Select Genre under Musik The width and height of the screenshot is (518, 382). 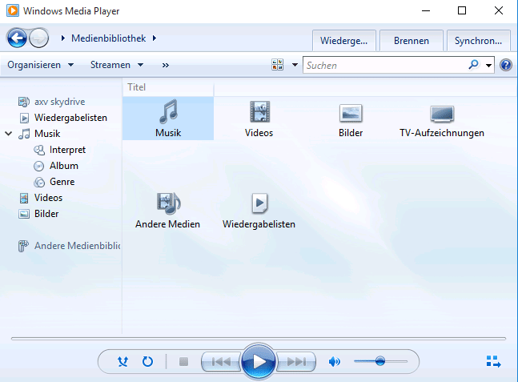tap(54, 182)
